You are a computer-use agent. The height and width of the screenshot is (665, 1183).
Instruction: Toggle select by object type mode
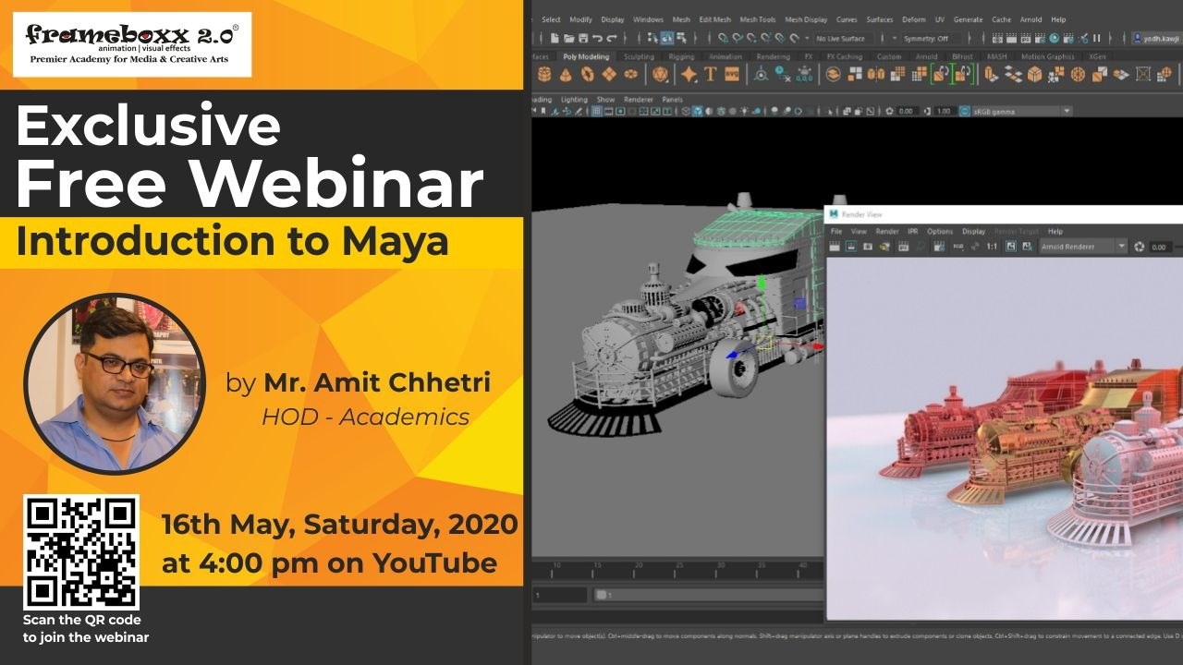(666, 38)
